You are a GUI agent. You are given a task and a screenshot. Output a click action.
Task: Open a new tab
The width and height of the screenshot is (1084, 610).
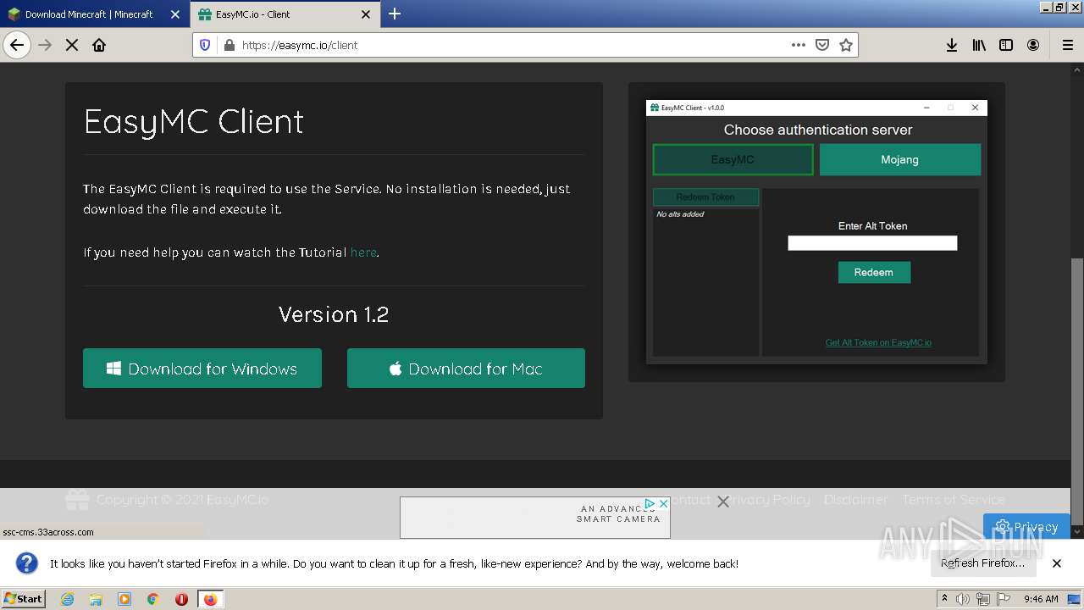395,14
